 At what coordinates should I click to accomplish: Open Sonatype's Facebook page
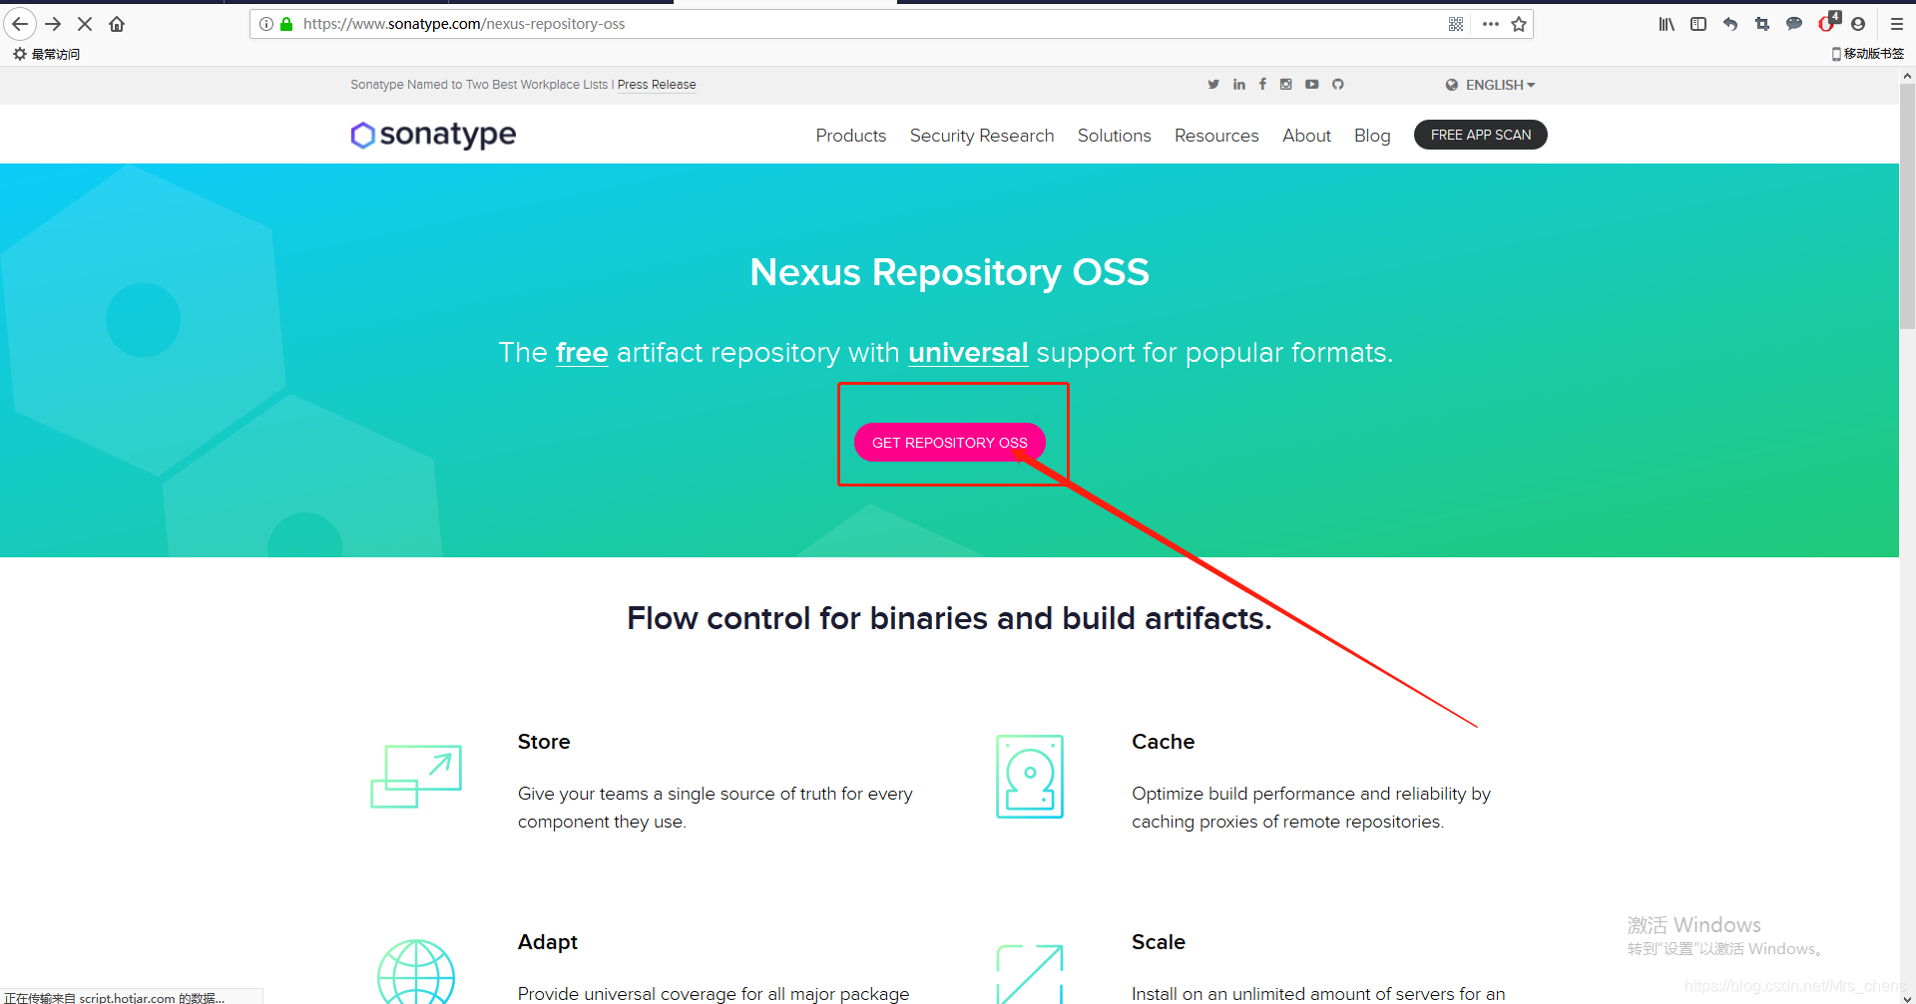[x=1262, y=85]
